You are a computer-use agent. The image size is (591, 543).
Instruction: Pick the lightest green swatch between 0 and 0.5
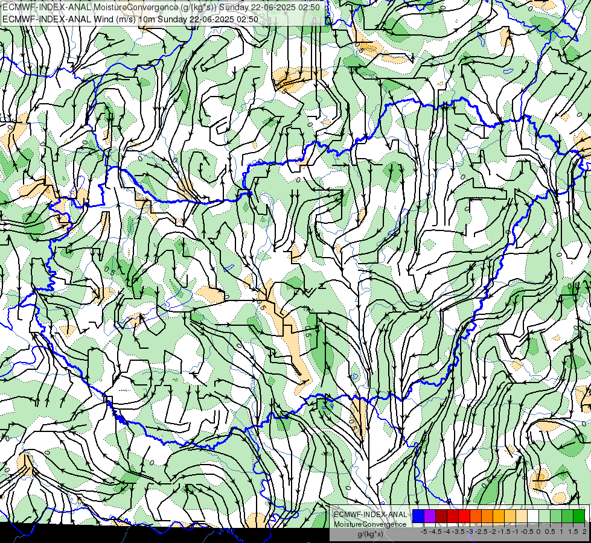(545, 516)
